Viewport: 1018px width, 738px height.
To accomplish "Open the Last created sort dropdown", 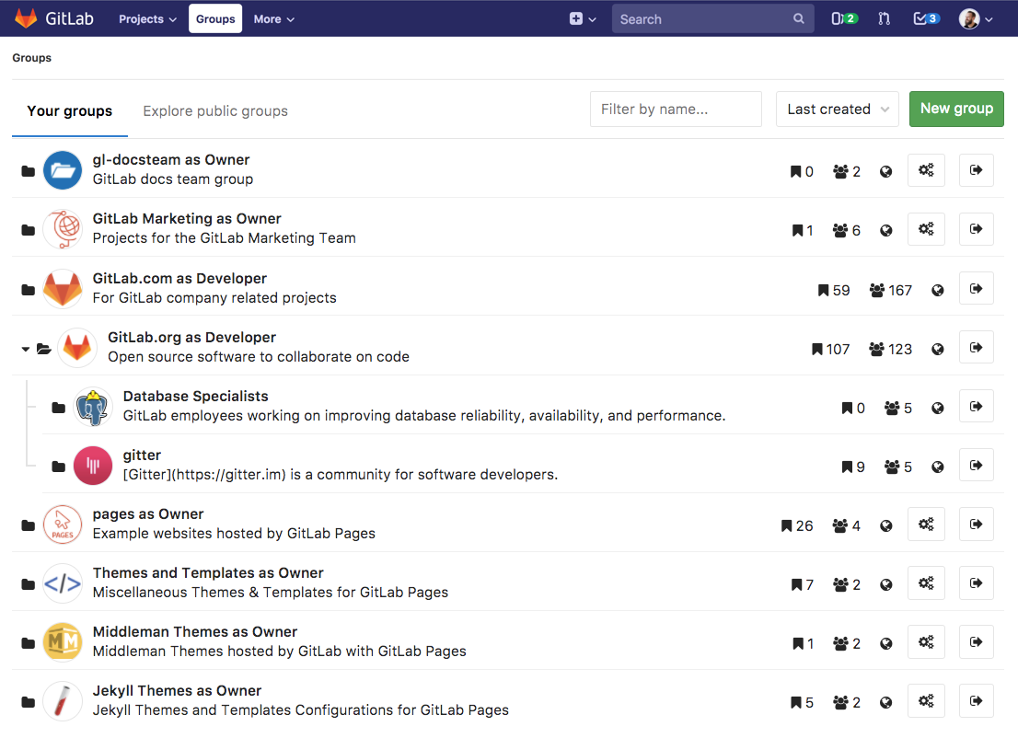I will click(x=837, y=110).
